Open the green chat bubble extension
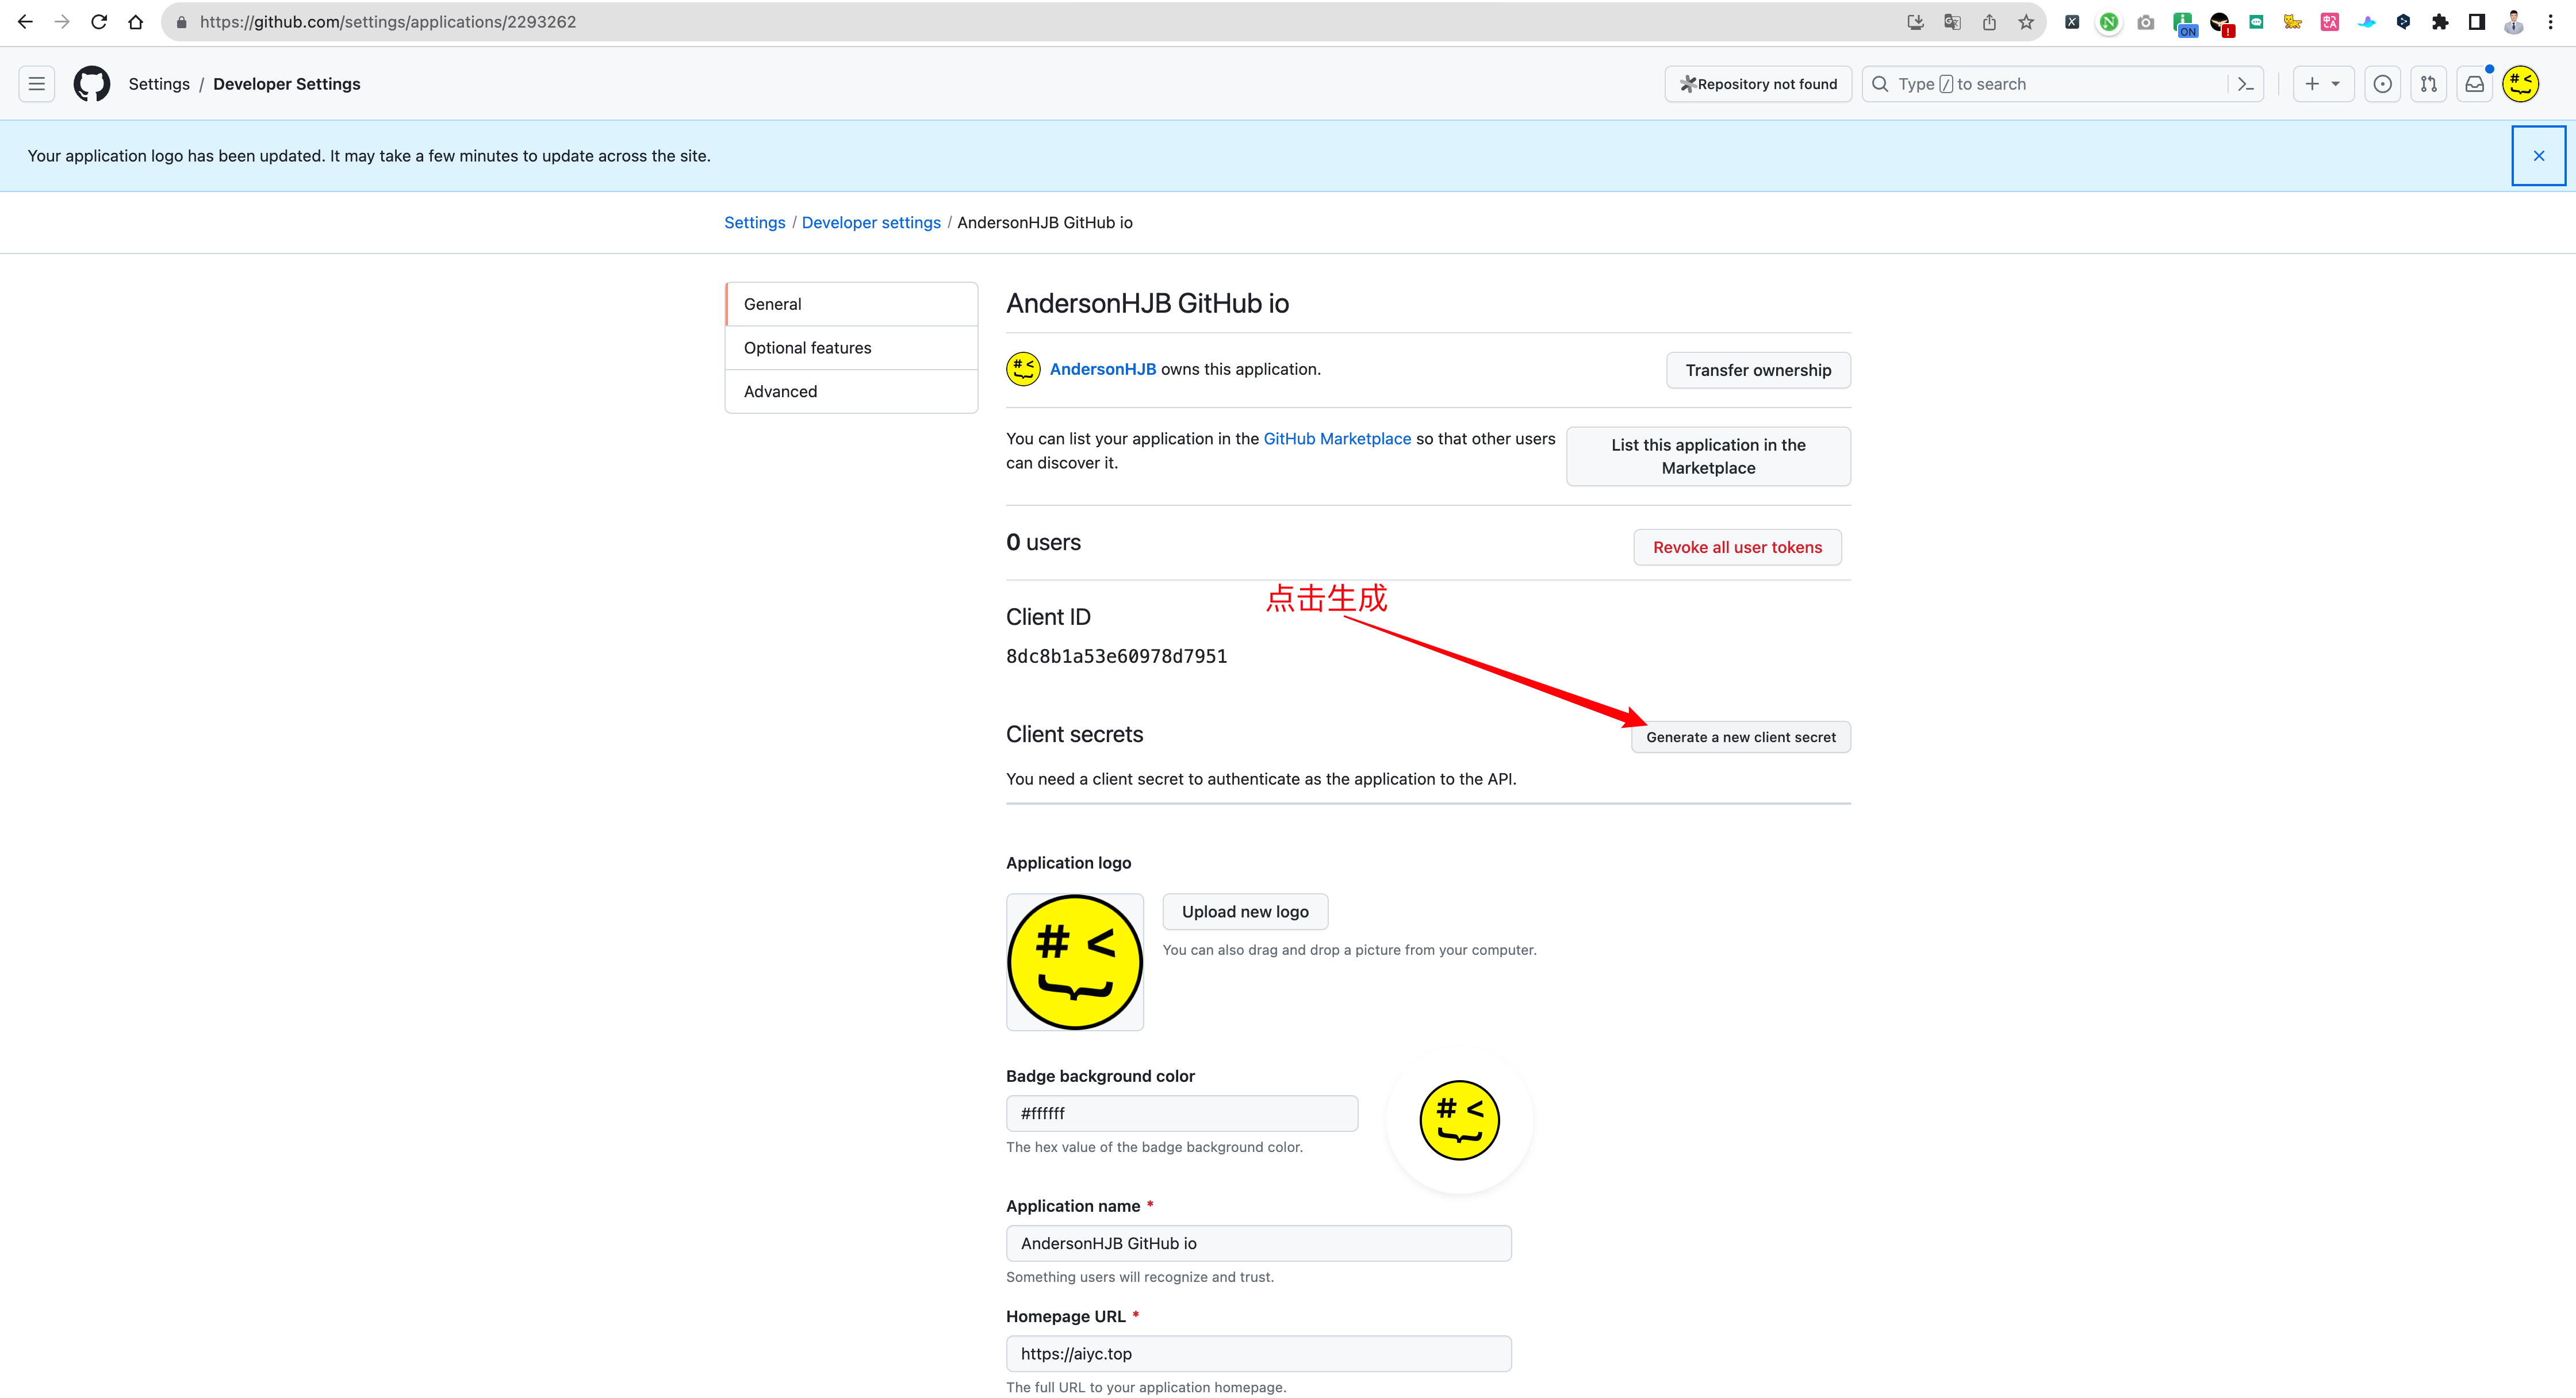Viewport: 2576px width, 1398px height. [x=2256, y=22]
